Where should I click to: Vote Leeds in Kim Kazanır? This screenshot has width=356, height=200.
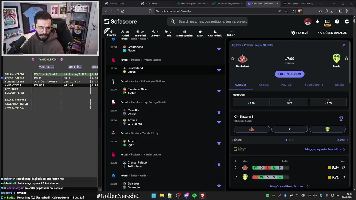click(x=327, y=129)
